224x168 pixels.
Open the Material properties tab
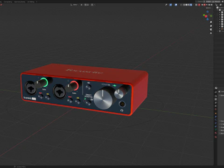click(x=216, y=133)
